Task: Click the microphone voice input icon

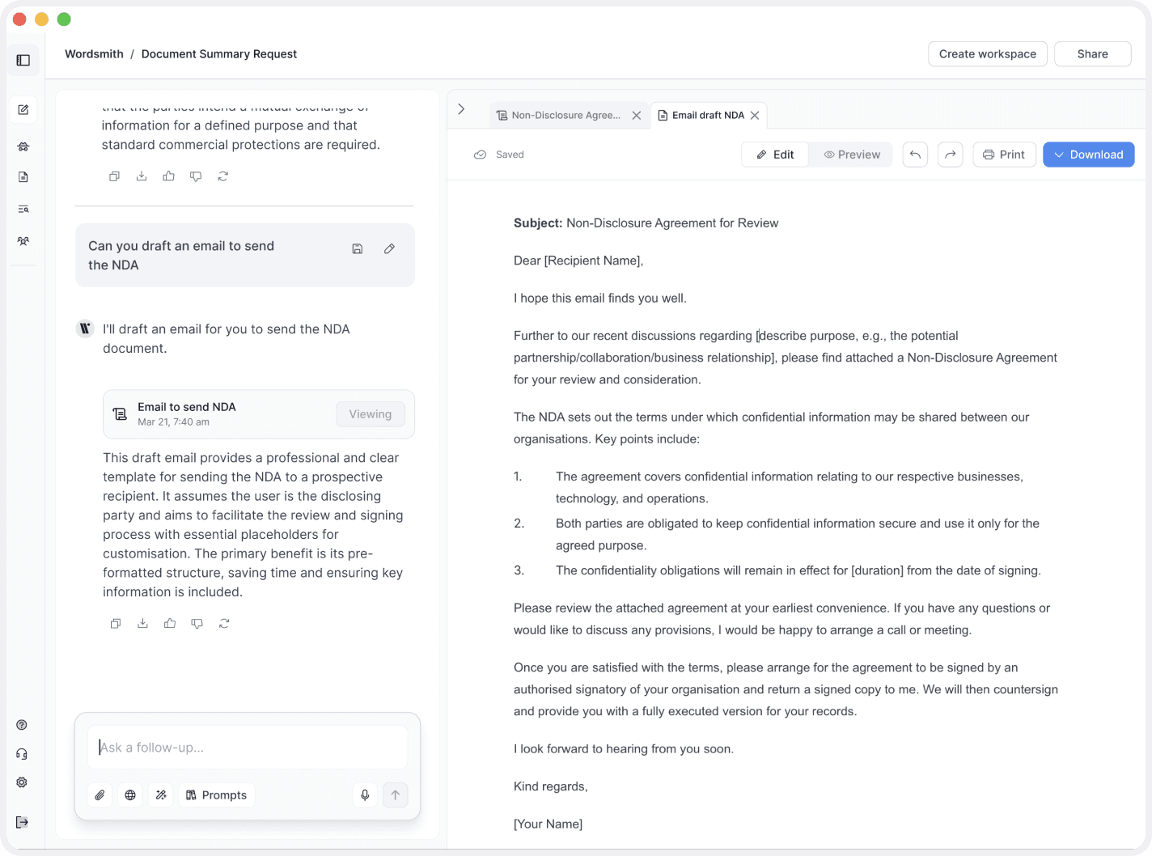Action: coord(365,795)
